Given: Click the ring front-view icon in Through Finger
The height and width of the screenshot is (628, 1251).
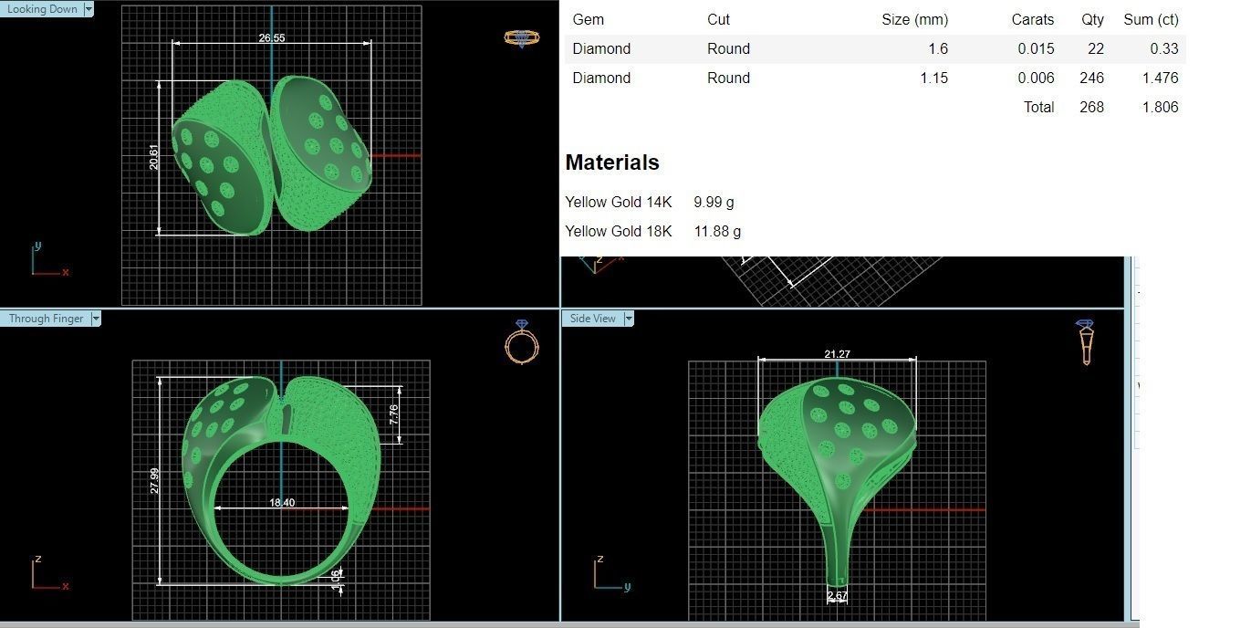Looking at the screenshot, I should coord(521,341).
